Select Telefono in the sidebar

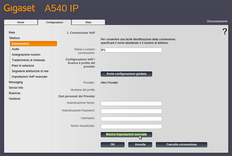tap(14, 38)
